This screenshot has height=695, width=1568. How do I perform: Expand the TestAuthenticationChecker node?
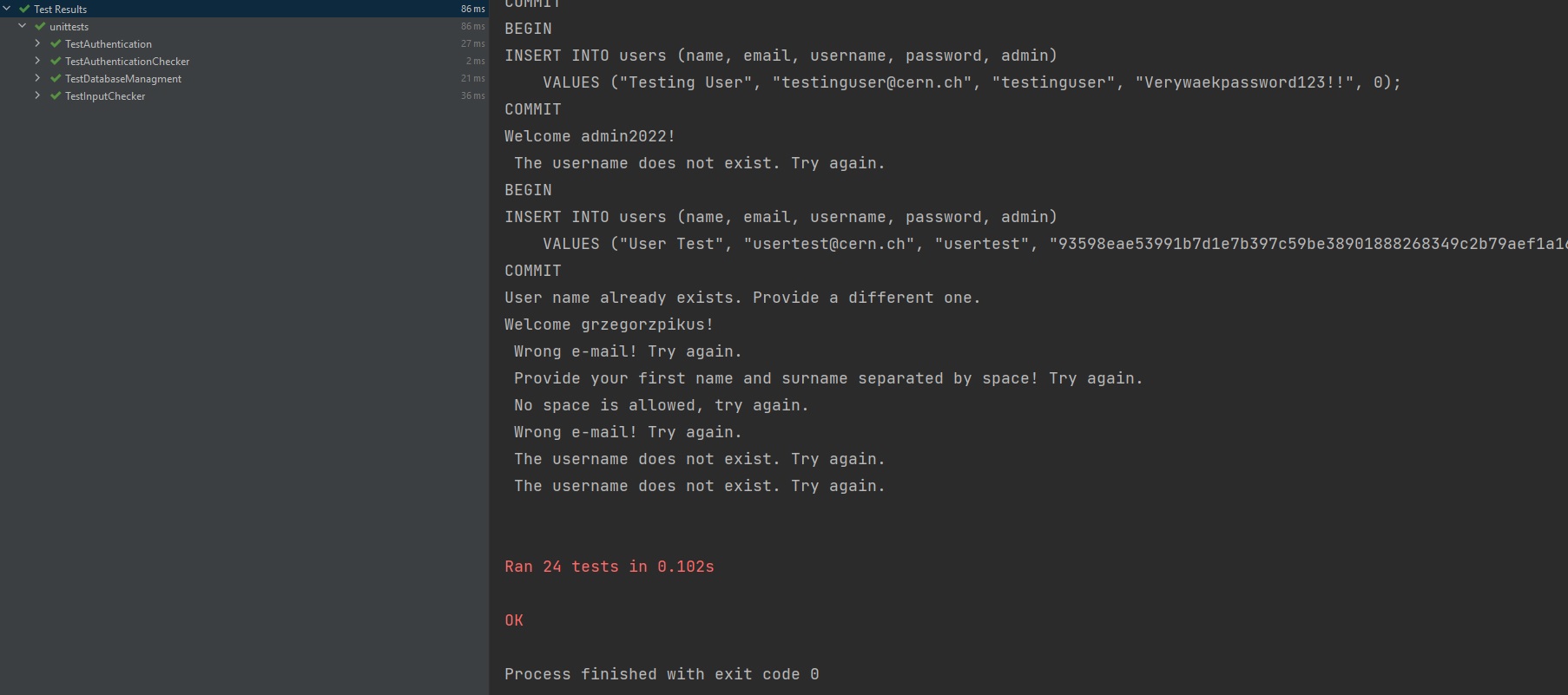(37, 61)
